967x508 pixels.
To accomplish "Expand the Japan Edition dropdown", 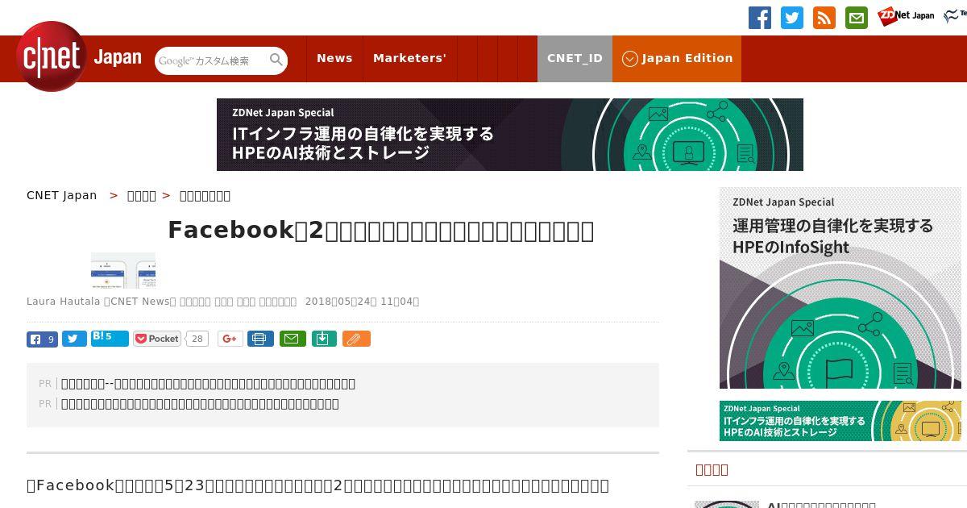I will (x=677, y=58).
